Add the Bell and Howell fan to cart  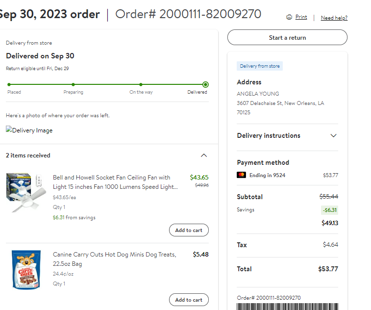[189, 230]
